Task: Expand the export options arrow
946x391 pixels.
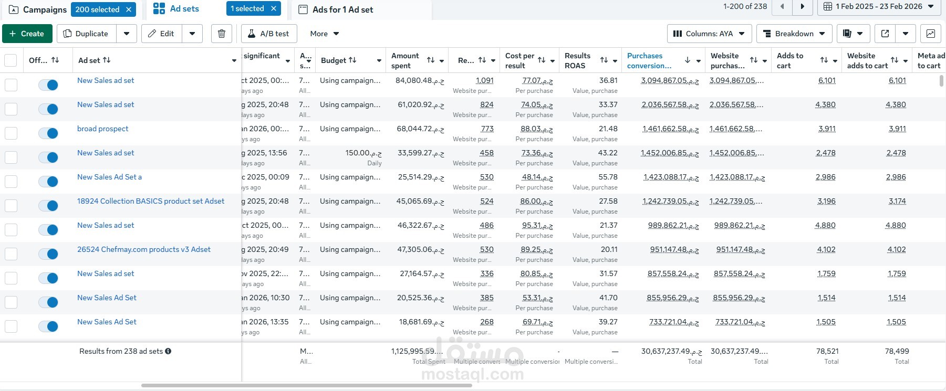Action: coord(906,34)
